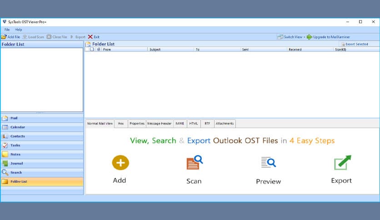
Task: Click the Switch View icon
Action: pyautogui.click(x=280, y=37)
